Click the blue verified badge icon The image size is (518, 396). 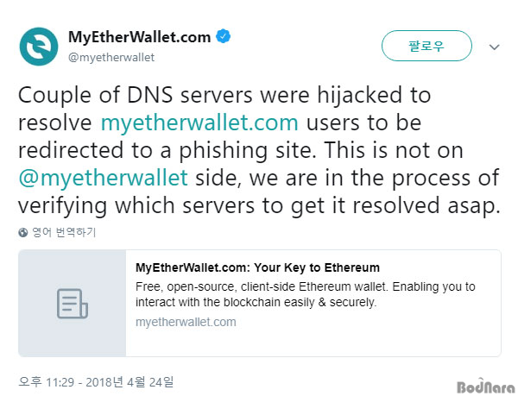point(224,36)
